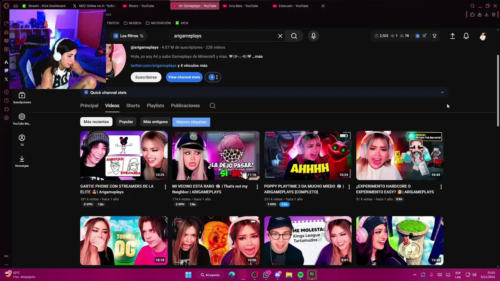
Task: Switch to the Principal channel tab
Action: click(89, 106)
